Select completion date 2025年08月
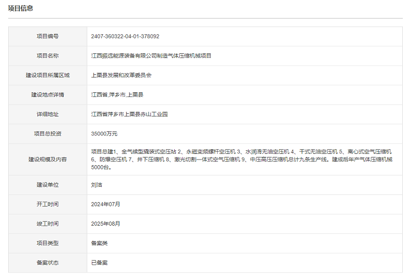 pyautogui.click(x=105, y=224)
